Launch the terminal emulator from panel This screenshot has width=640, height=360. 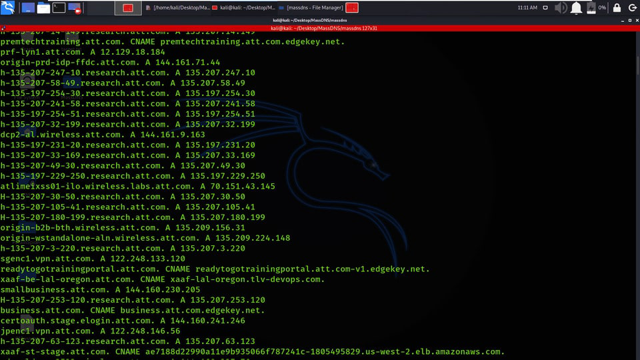point(59,7)
